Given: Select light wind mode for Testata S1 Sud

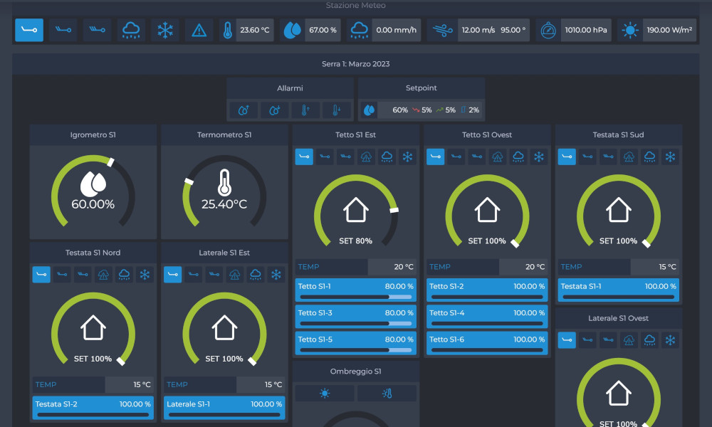Looking at the screenshot, I should (x=567, y=157).
